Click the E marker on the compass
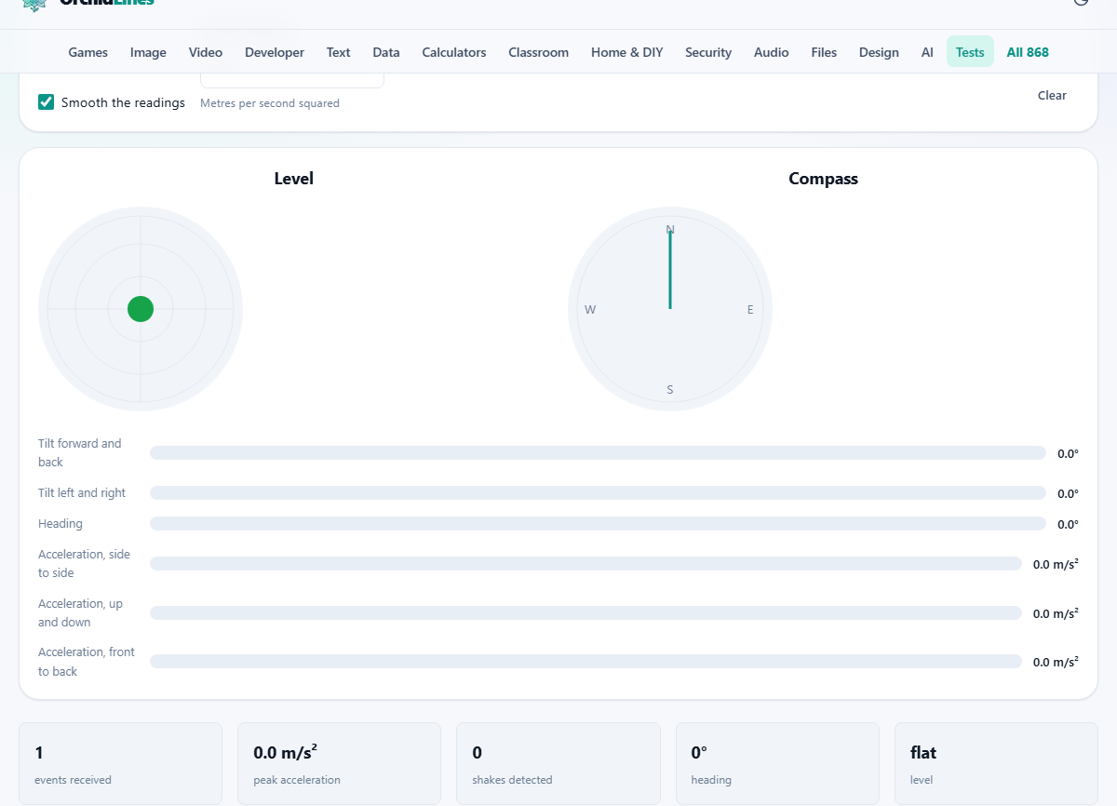1117x806 pixels. [x=750, y=310]
